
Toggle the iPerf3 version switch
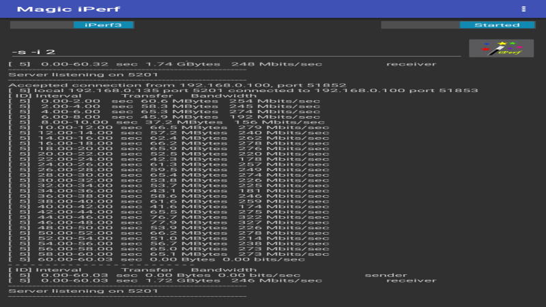(72, 25)
